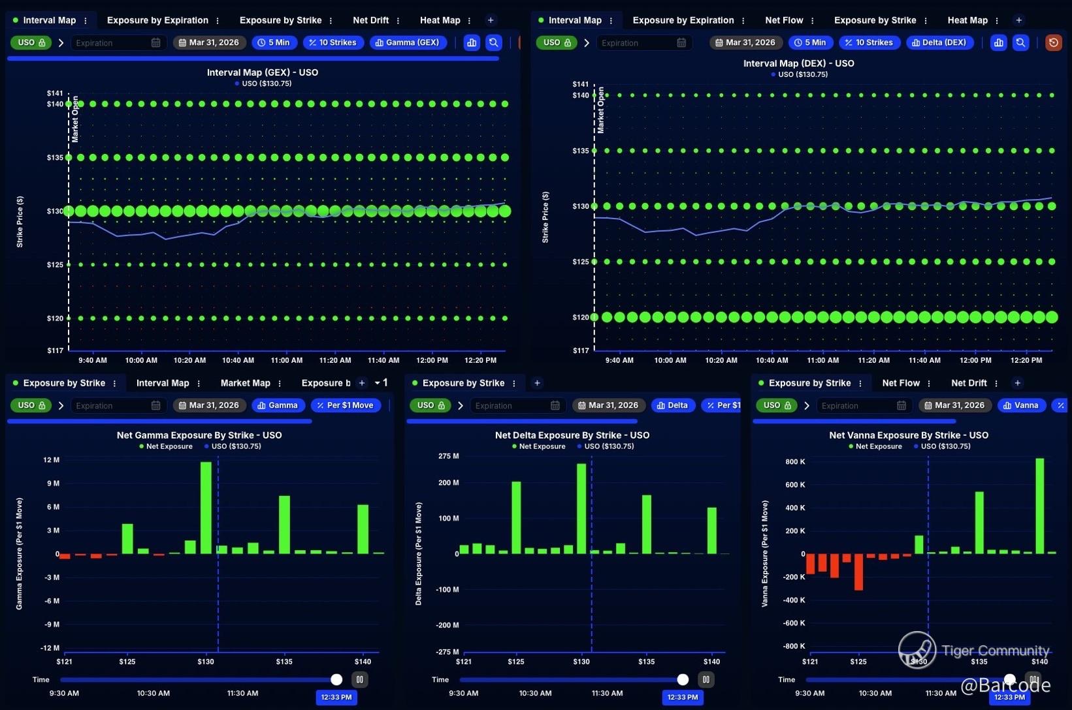Pause playback in Net Gamma Exposure panel
The height and width of the screenshot is (710, 1072).
tap(359, 679)
